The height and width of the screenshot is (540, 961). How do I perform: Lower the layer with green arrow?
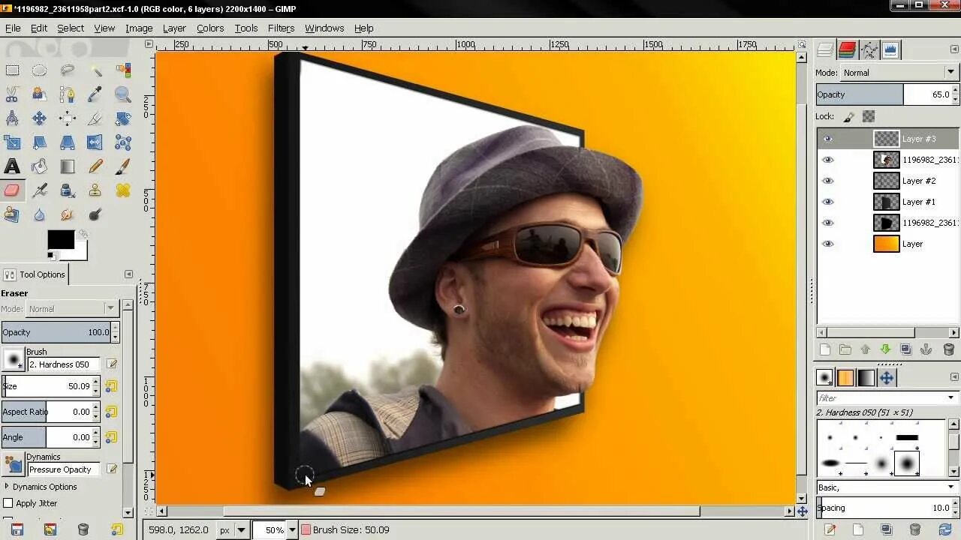pos(885,349)
